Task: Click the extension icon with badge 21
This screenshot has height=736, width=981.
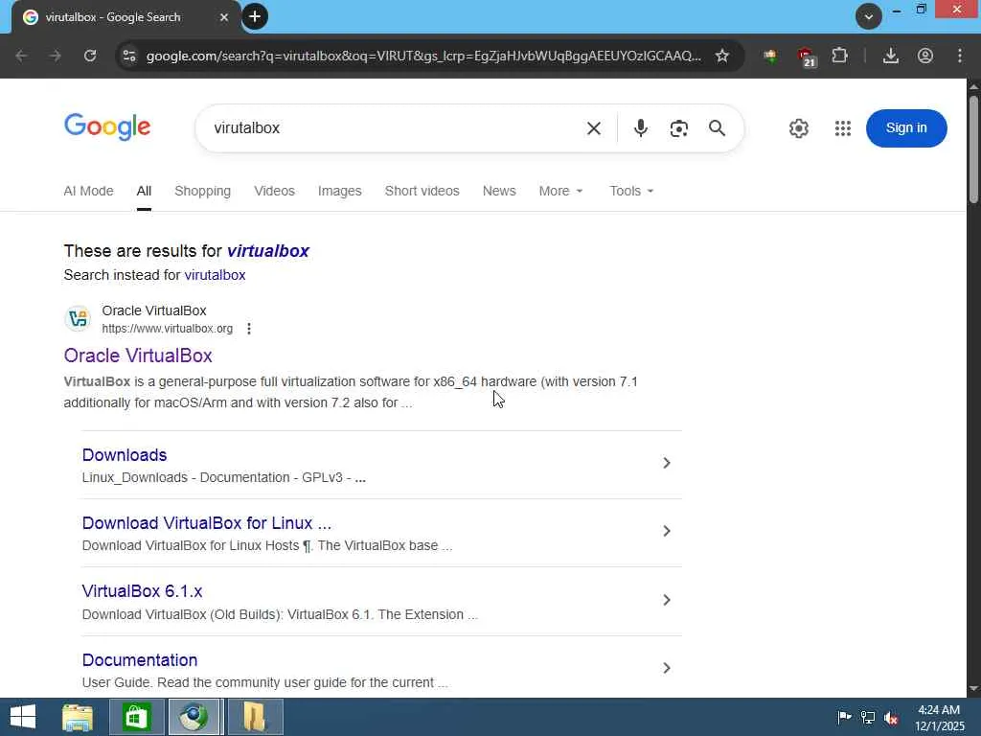Action: click(x=807, y=57)
